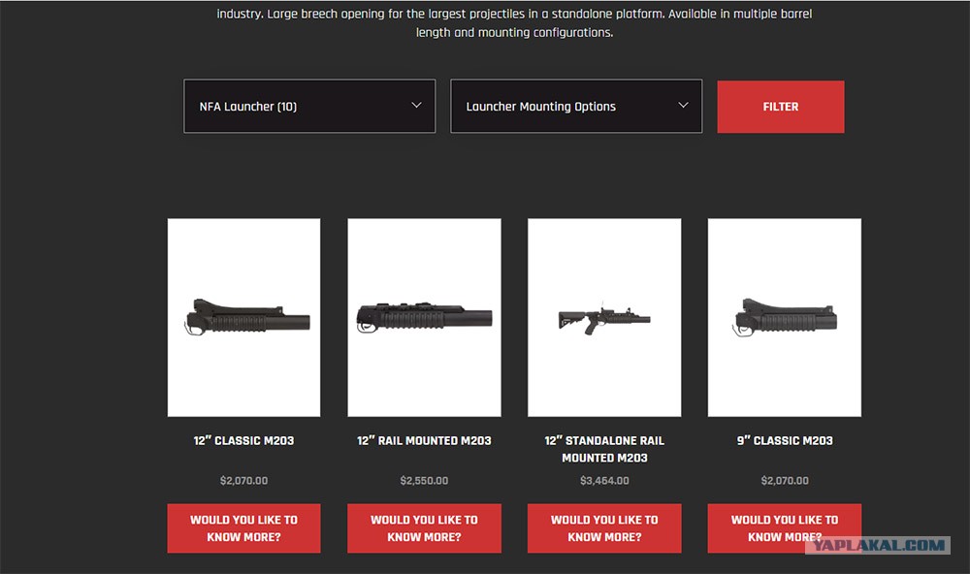Click Would You Like To Know More under 12" Rail Mounted
Screen dimensions: 970x574
click(424, 528)
